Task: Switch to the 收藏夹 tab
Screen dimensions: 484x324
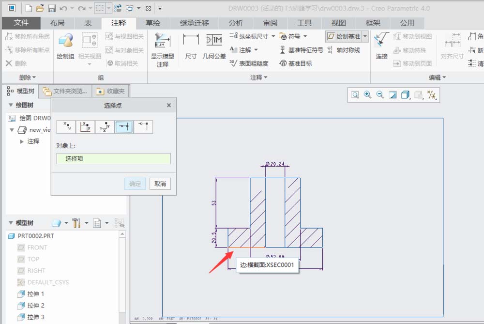Action: [x=110, y=91]
